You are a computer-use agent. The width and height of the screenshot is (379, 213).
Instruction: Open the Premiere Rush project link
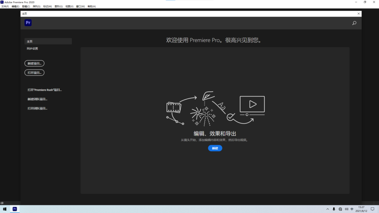click(x=45, y=90)
